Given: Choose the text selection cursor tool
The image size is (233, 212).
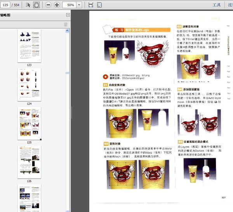Looking at the screenshot, I should (x=28, y=5).
